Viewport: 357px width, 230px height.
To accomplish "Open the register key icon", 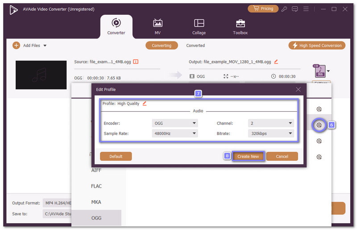I will pyautogui.click(x=284, y=9).
